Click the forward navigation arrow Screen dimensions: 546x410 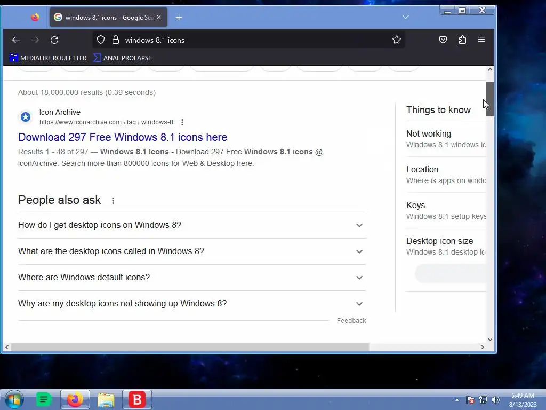(35, 40)
